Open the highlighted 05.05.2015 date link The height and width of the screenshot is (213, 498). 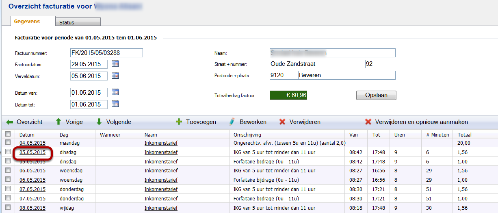[x=32, y=152]
